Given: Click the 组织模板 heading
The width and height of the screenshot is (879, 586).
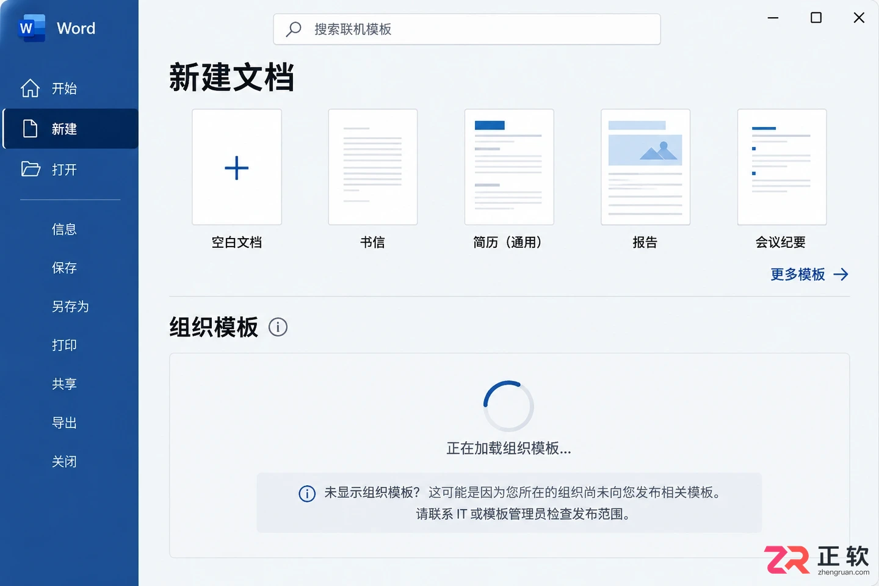Looking at the screenshot, I should click(214, 327).
